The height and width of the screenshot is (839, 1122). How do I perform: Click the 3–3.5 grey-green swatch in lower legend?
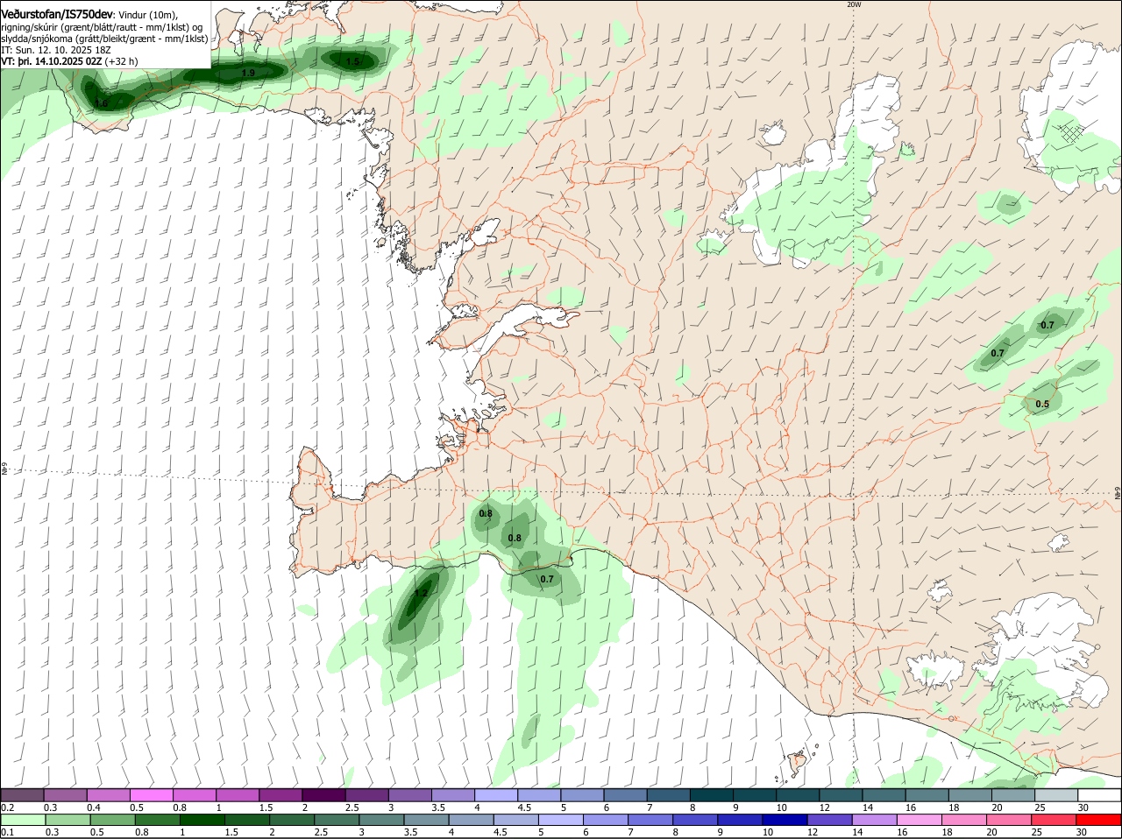click(x=381, y=820)
